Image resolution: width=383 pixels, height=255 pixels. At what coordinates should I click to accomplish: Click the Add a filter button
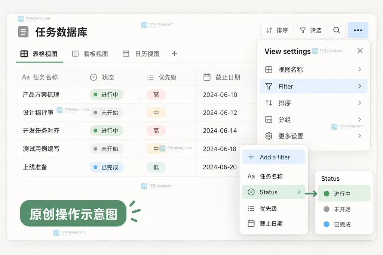[x=274, y=157]
